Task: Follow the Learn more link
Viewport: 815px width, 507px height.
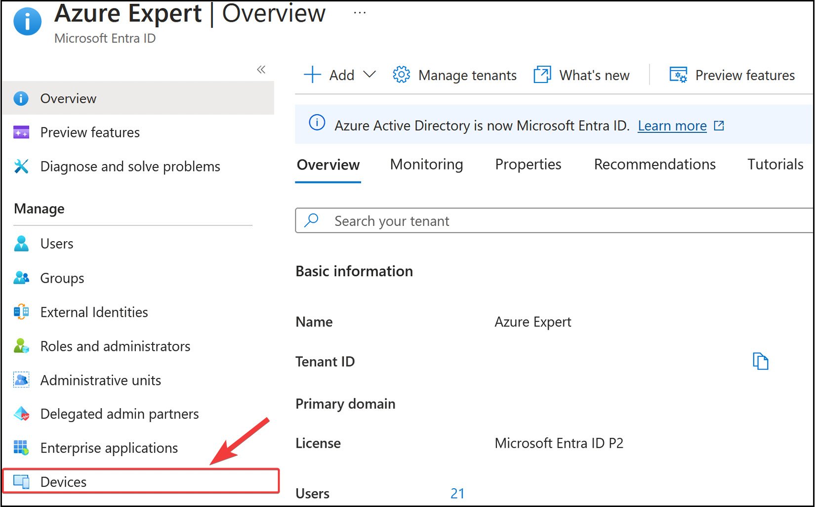Action: click(x=672, y=126)
